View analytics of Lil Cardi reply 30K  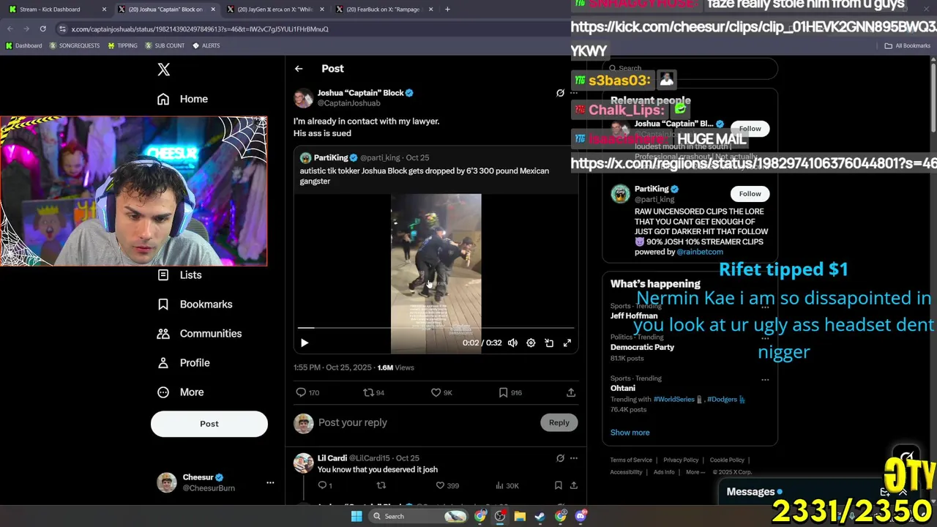507,485
